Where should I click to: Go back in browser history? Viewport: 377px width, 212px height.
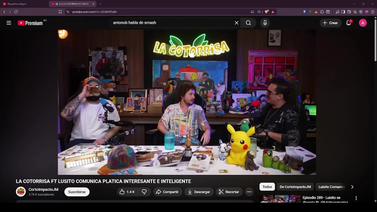[4, 12]
